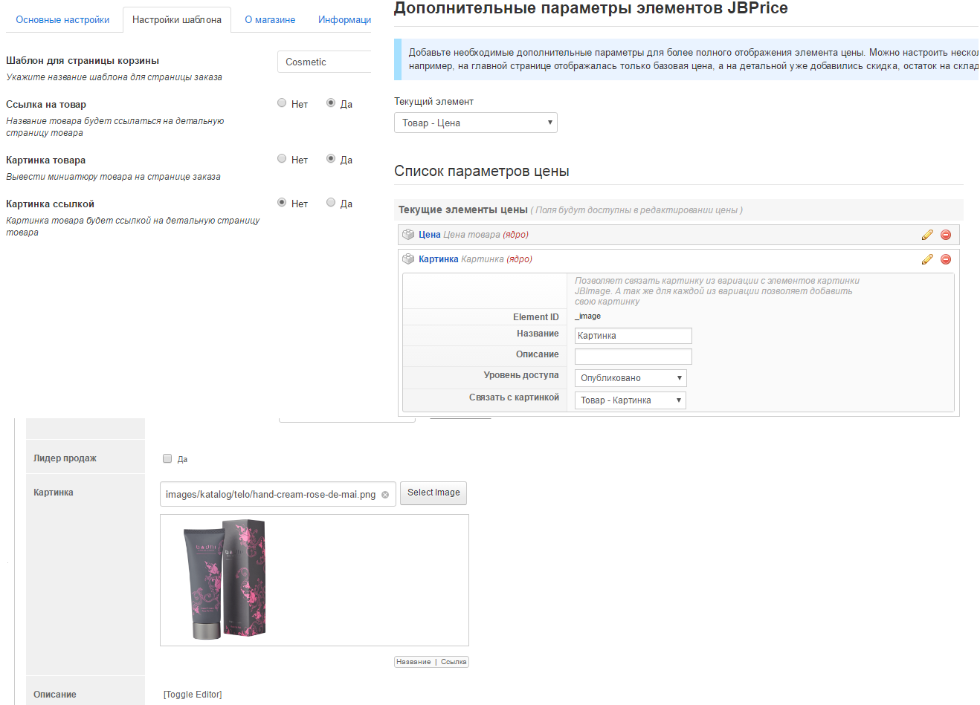Image resolution: width=980 pixels, height=705 pixels.
Task: Click the cube icon beside Картинка element
Action: pyautogui.click(x=408, y=259)
